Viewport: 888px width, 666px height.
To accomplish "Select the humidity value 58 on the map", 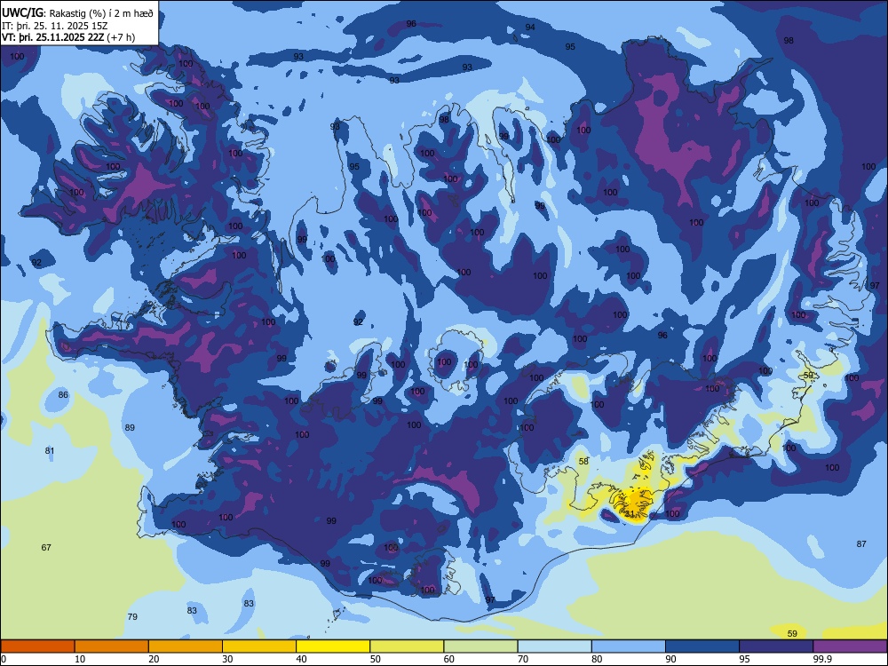I will (x=584, y=462).
